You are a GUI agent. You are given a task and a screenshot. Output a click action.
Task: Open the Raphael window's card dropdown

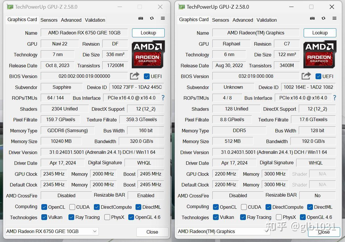[266, 231]
